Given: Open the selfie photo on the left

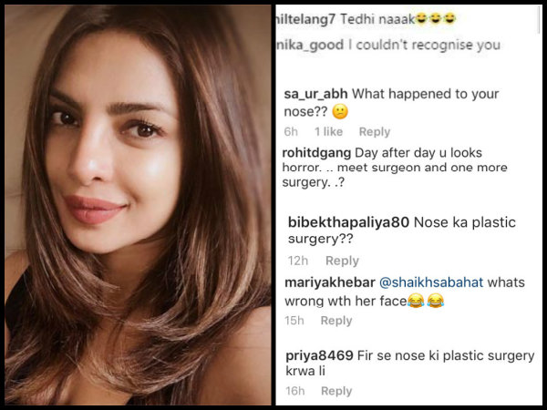Looking at the screenshot, I should pos(137,205).
